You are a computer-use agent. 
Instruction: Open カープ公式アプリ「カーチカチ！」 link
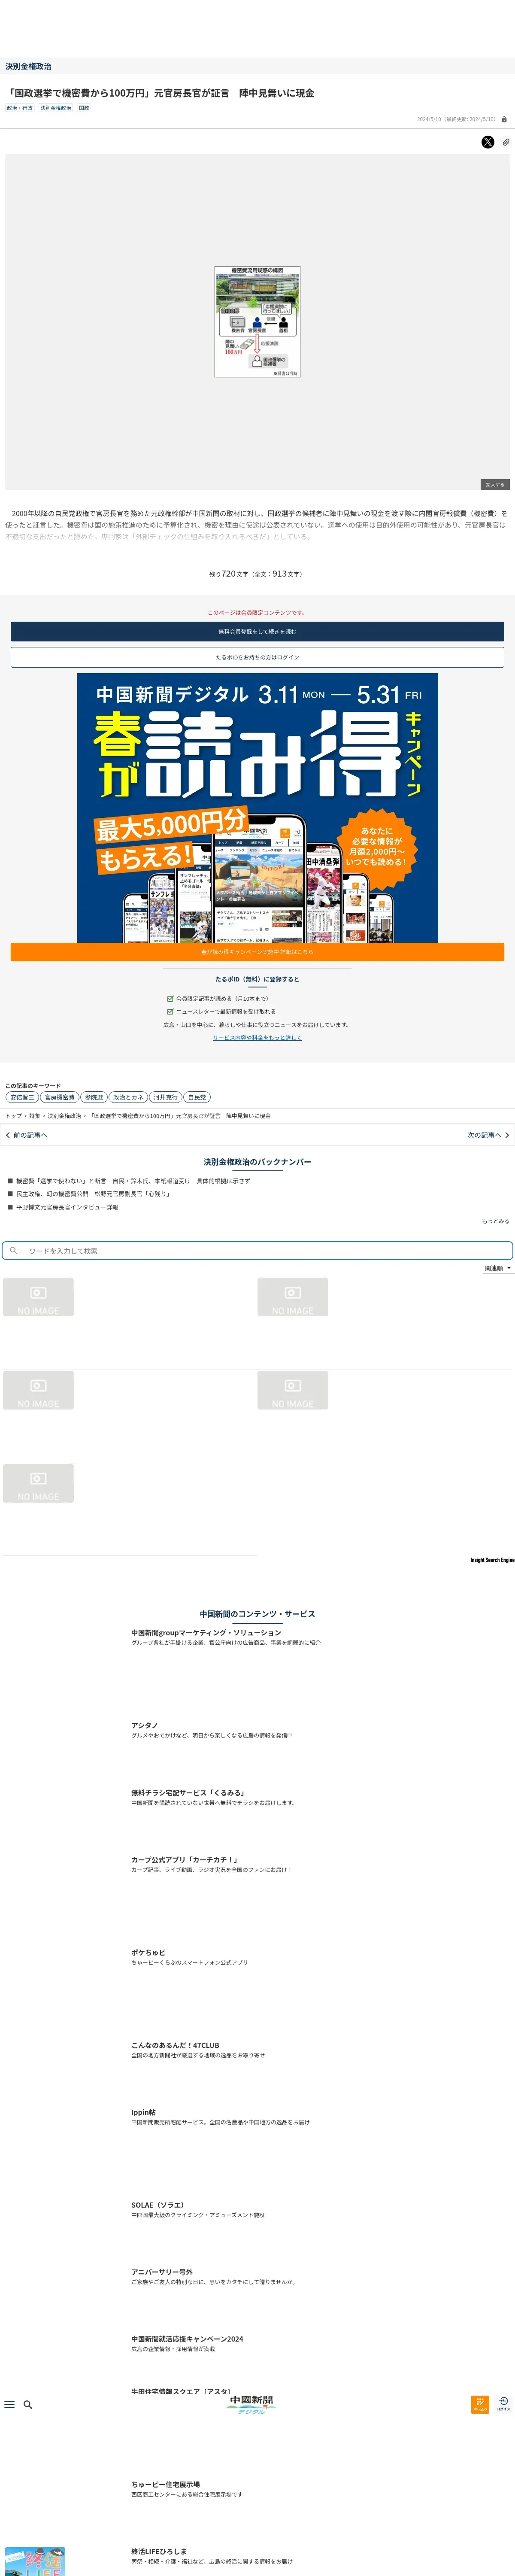coord(185,1860)
